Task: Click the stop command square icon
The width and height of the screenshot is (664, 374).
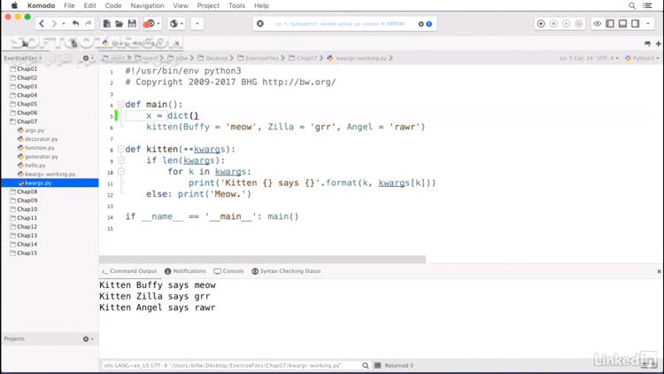Action: [x=378, y=365]
